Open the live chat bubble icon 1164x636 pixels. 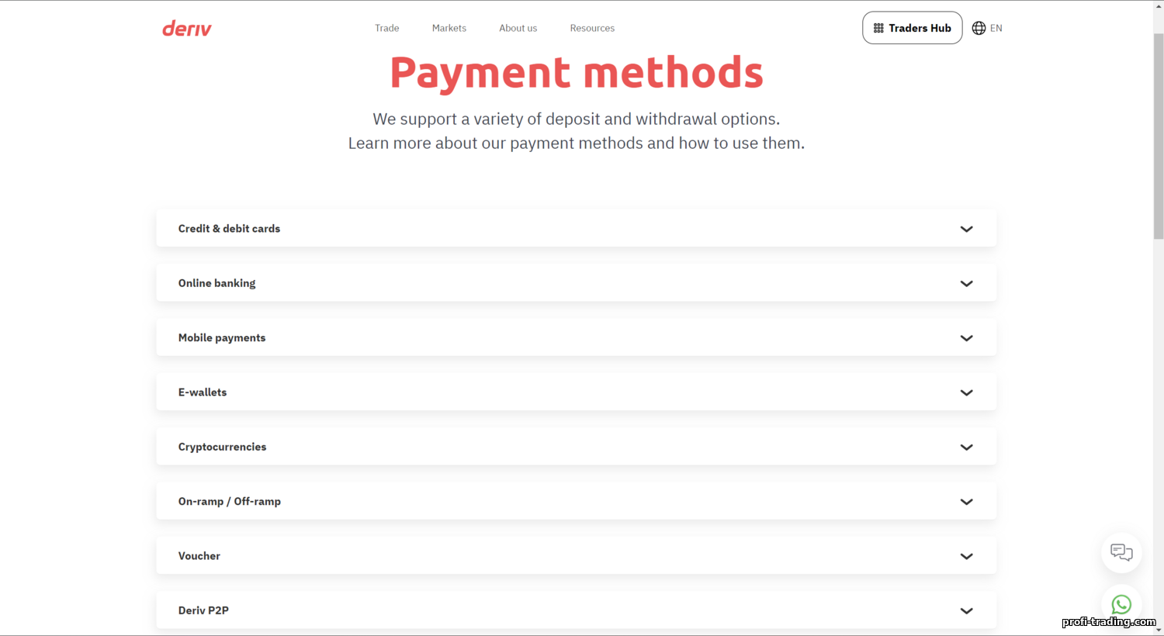click(1121, 552)
